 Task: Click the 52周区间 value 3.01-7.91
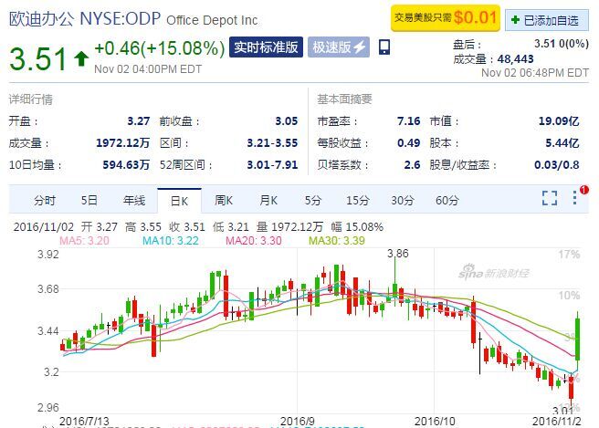coord(272,164)
